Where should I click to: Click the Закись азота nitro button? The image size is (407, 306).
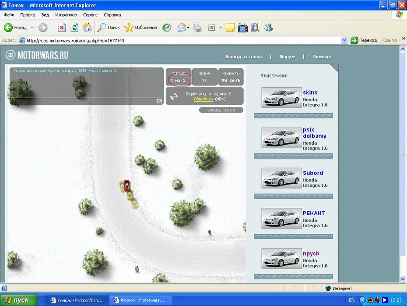[x=221, y=110]
